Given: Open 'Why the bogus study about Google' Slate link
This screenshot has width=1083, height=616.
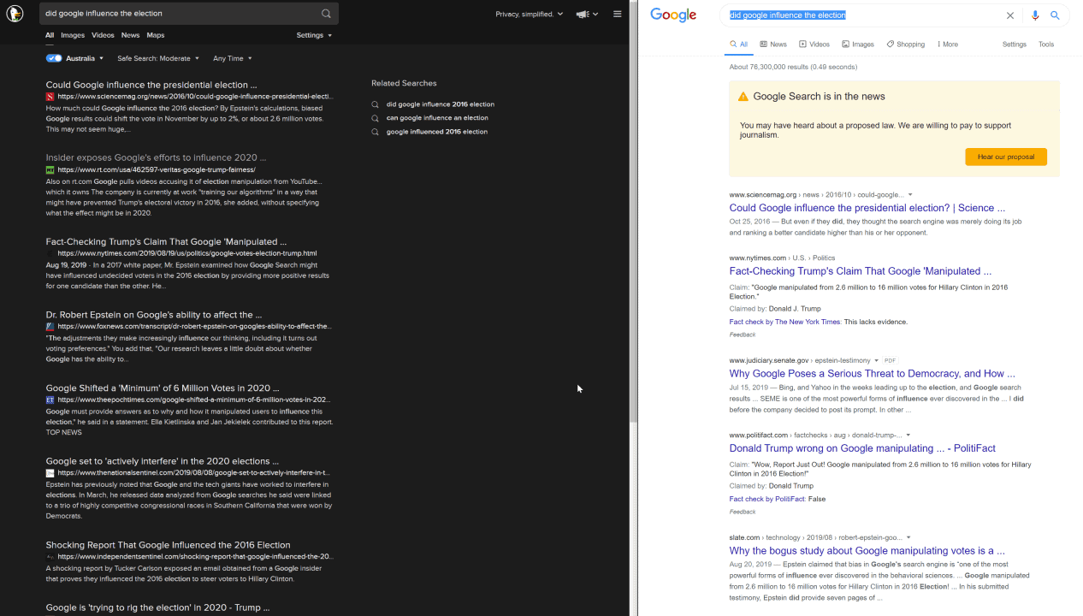Looking at the screenshot, I should click(867, 551).
